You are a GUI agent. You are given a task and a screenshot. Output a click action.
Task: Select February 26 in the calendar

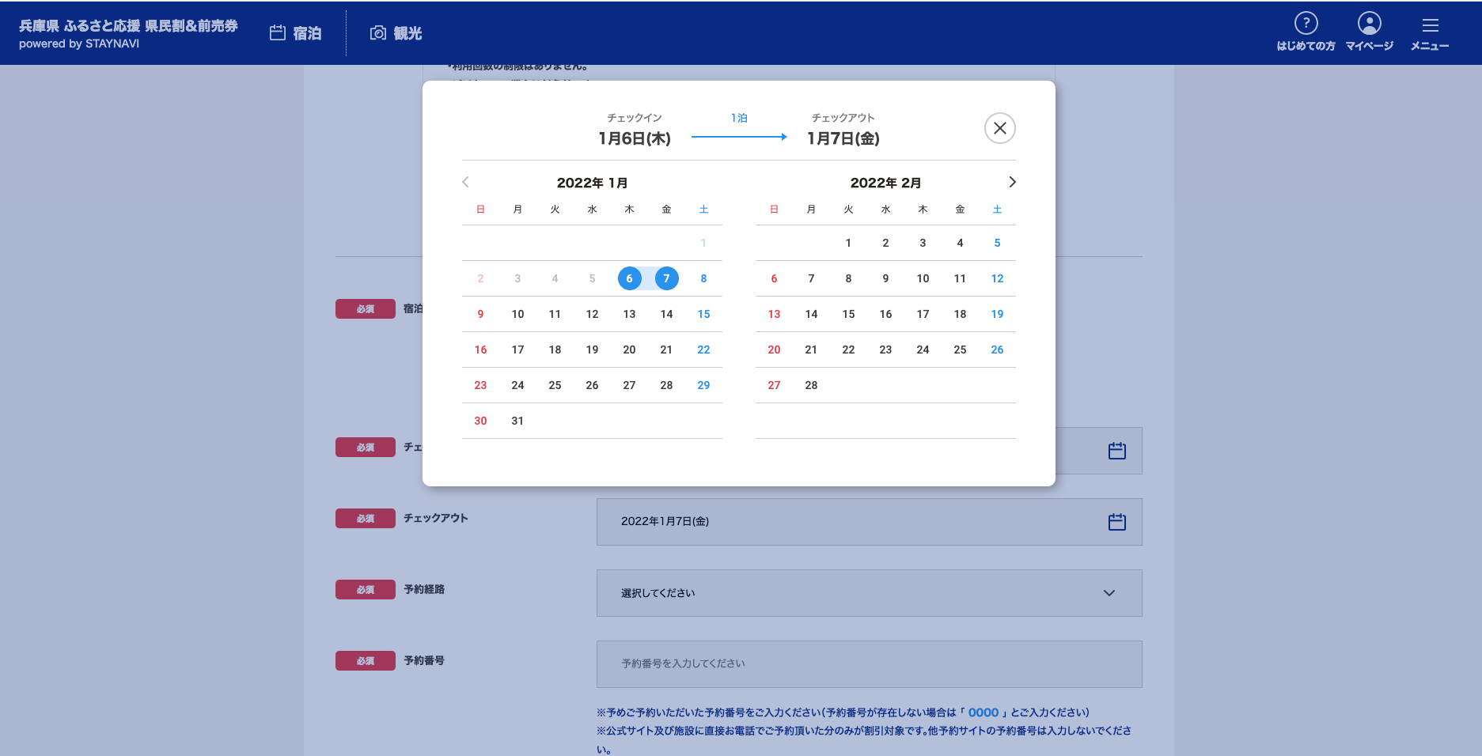(x=997, y=350)
